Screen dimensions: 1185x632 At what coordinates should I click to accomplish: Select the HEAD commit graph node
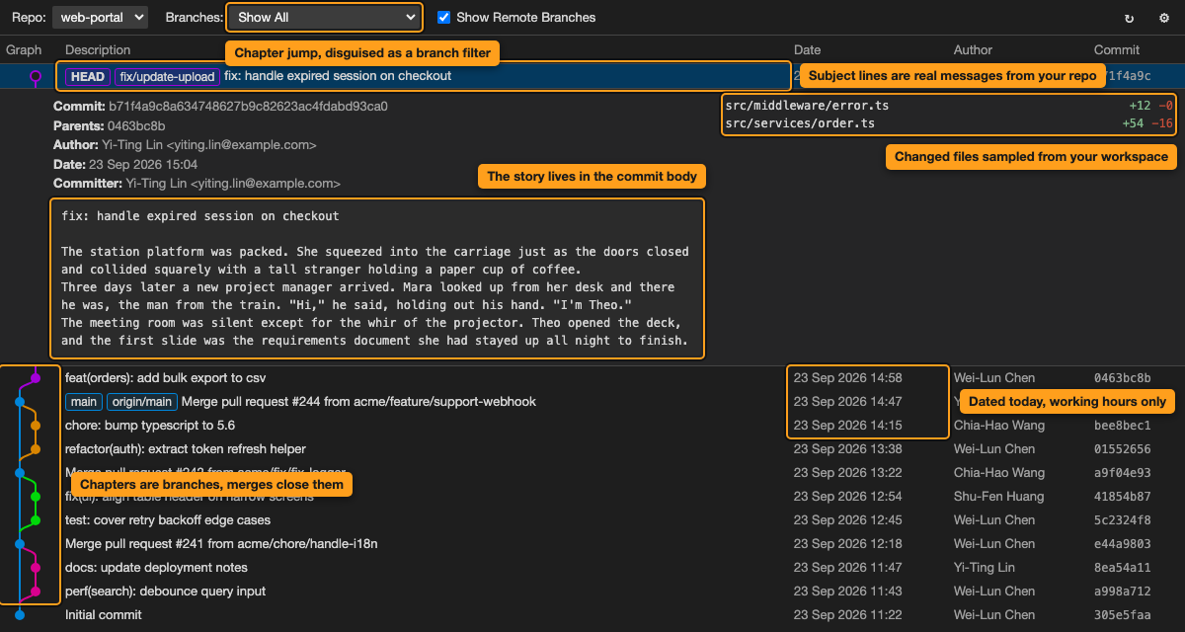(36, 76)
